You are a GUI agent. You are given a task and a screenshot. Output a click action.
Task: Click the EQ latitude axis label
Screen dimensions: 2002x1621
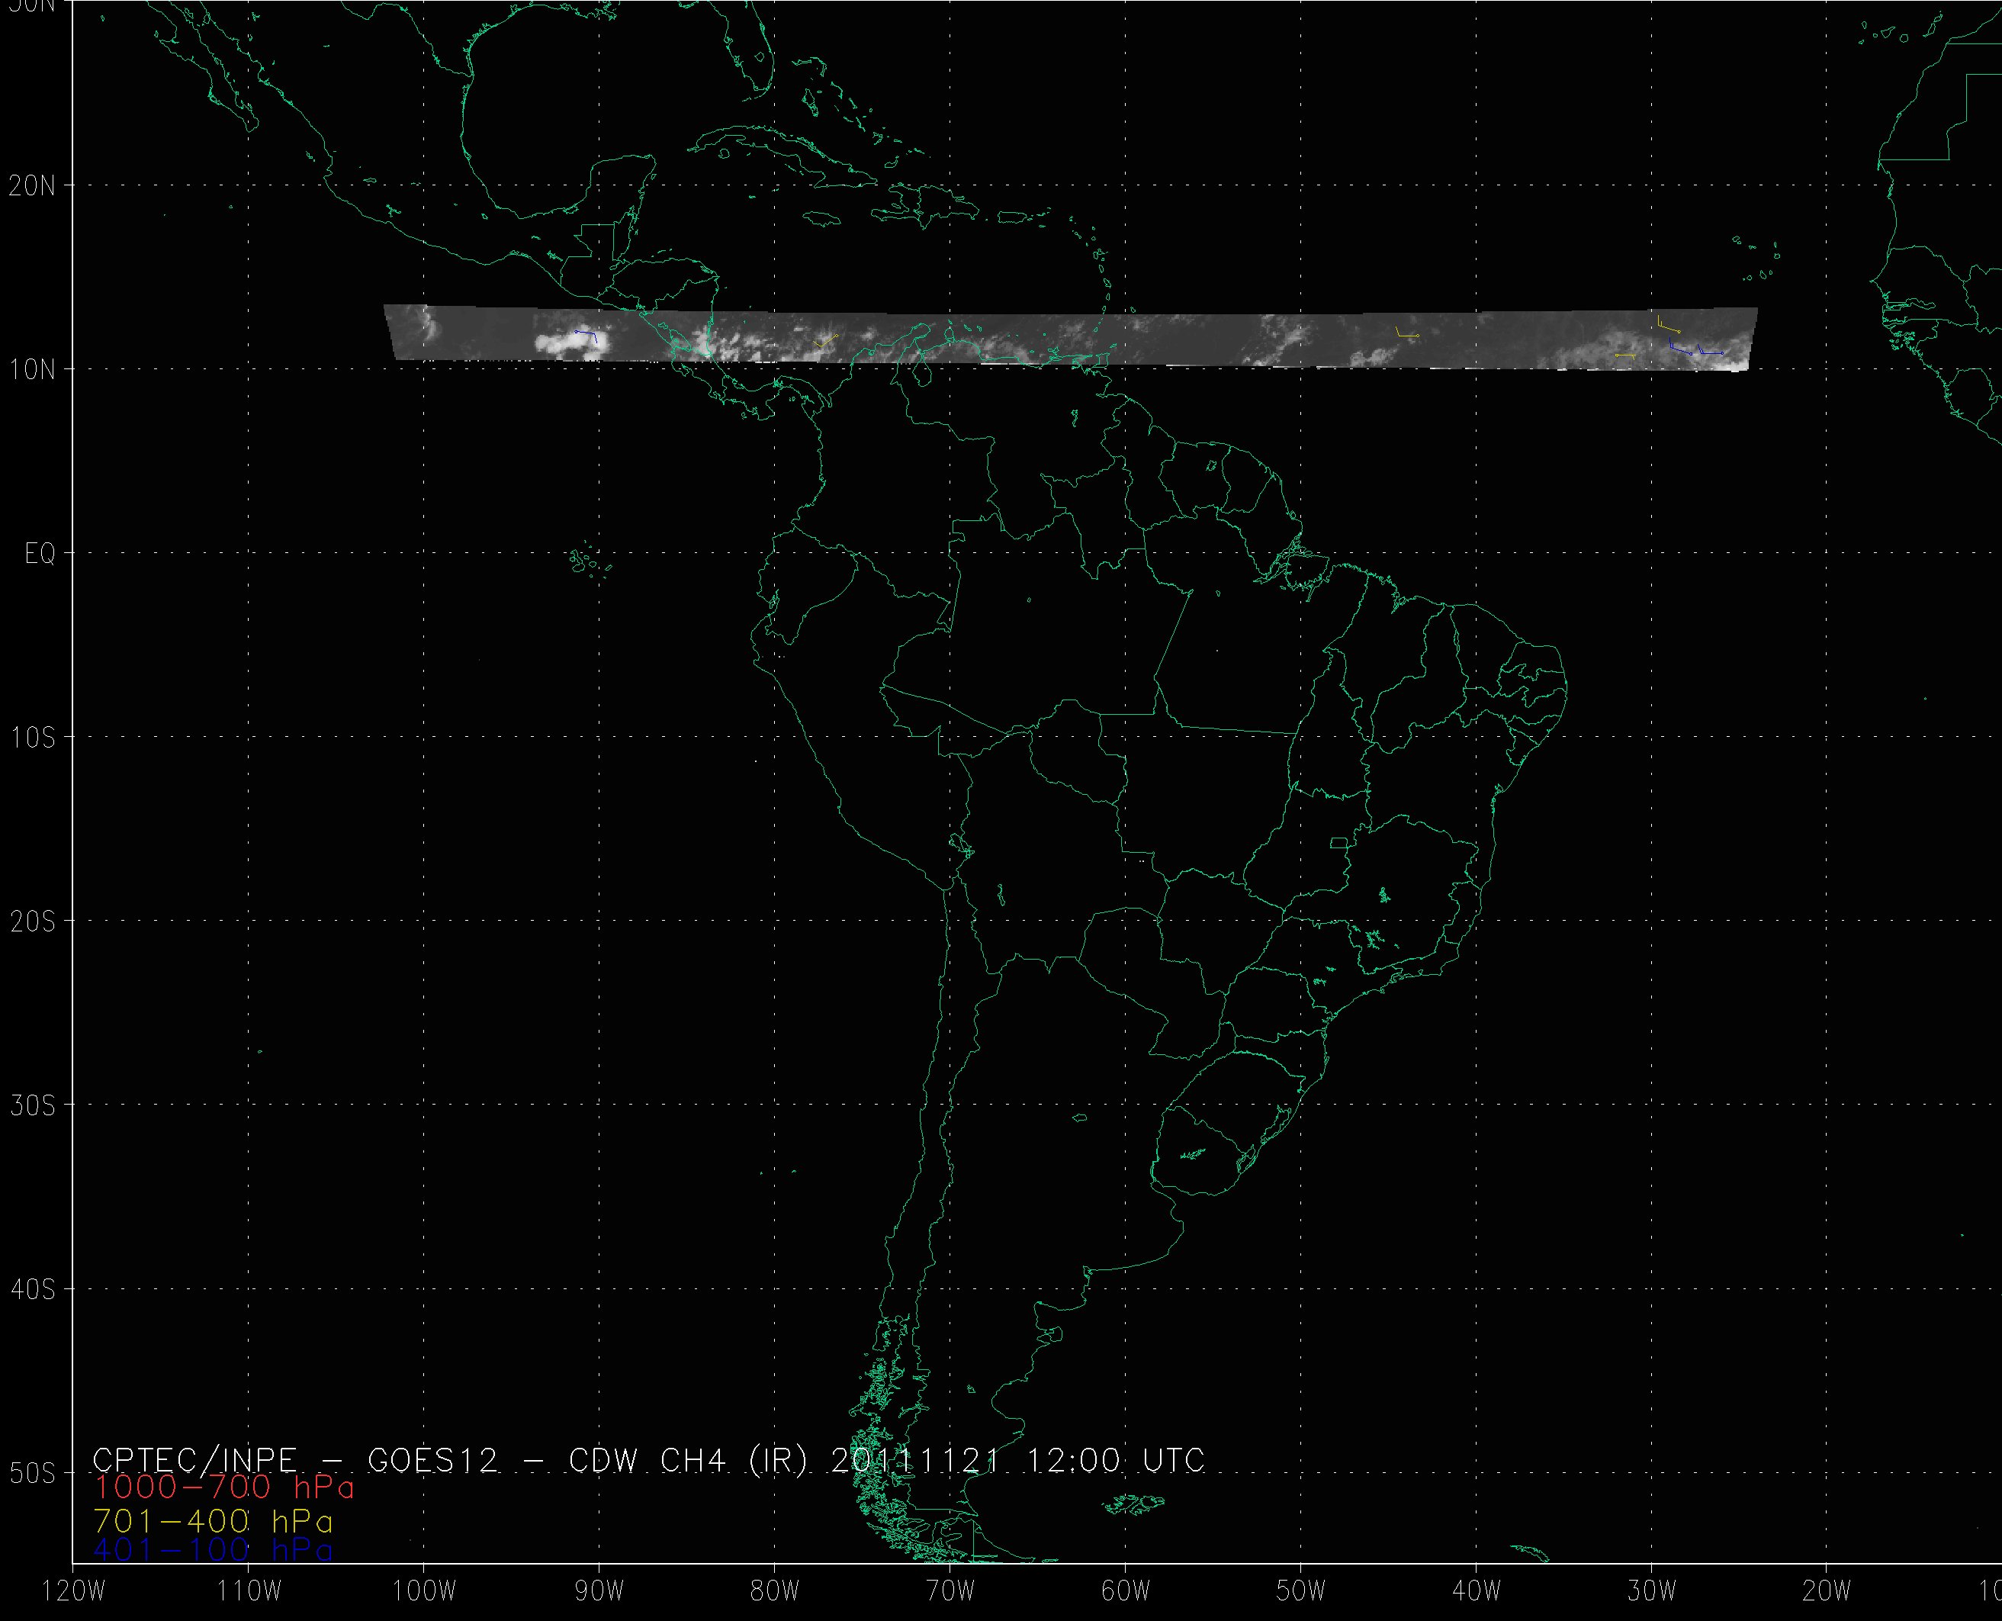tap(40, 554)
